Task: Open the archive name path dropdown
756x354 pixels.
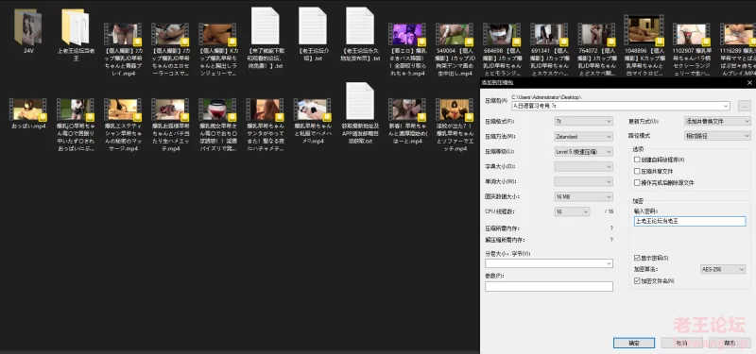Action: 726,106
